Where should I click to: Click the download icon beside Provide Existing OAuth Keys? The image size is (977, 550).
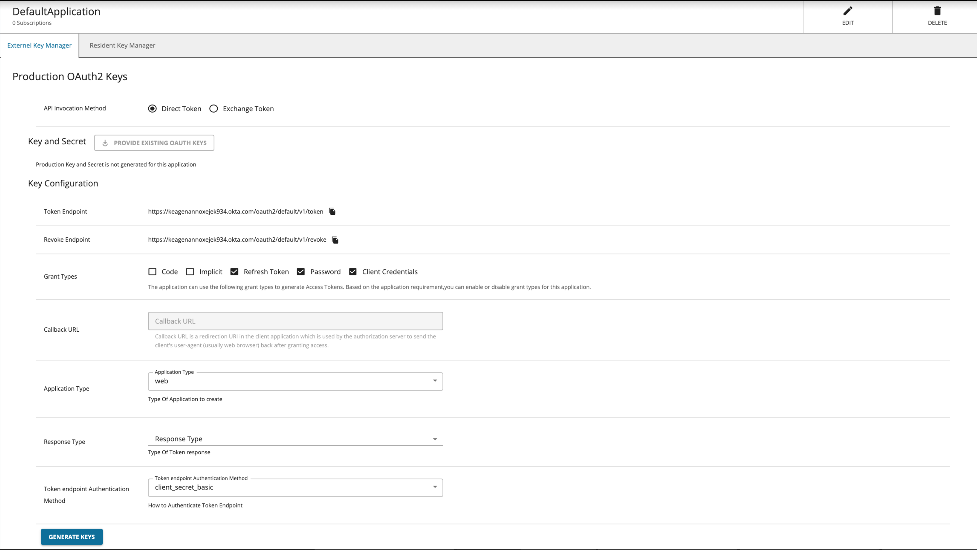tap(105, 143)
